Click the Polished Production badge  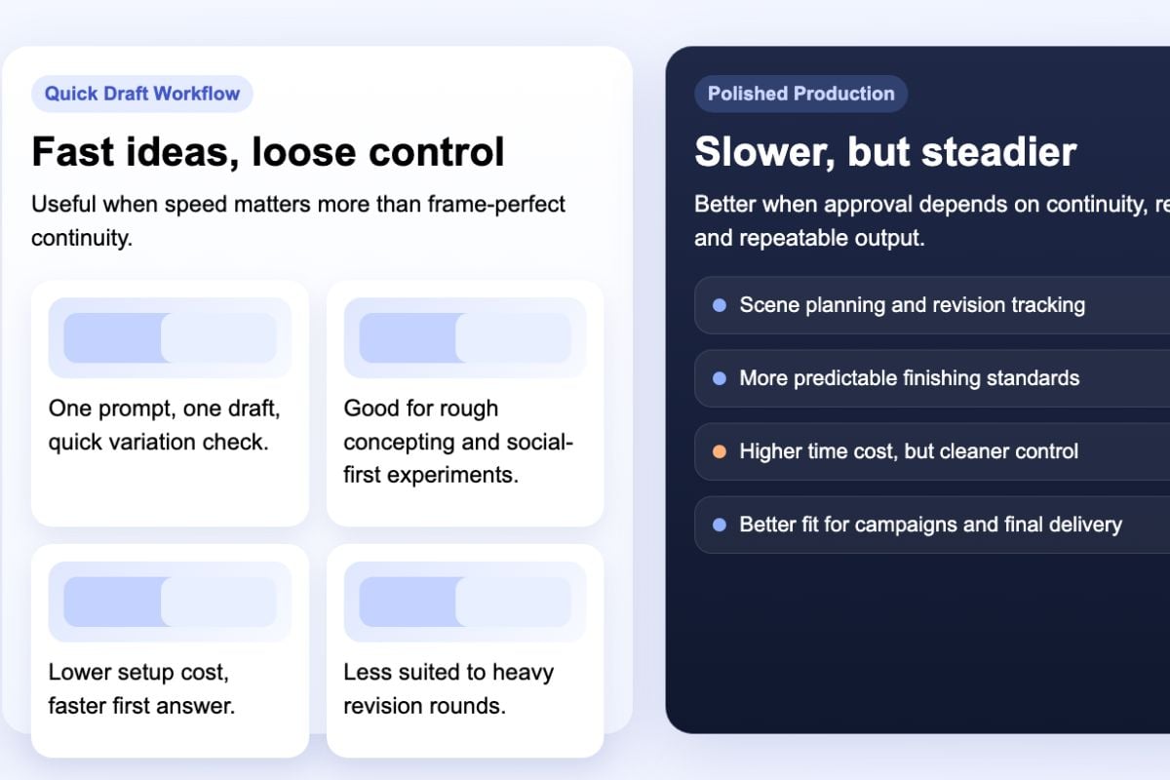point(800,94)
